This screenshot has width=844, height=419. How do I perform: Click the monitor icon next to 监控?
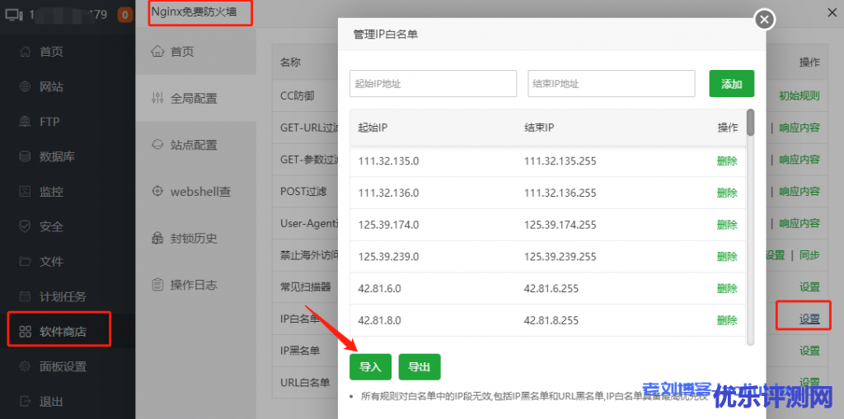(x=25, y=192)
